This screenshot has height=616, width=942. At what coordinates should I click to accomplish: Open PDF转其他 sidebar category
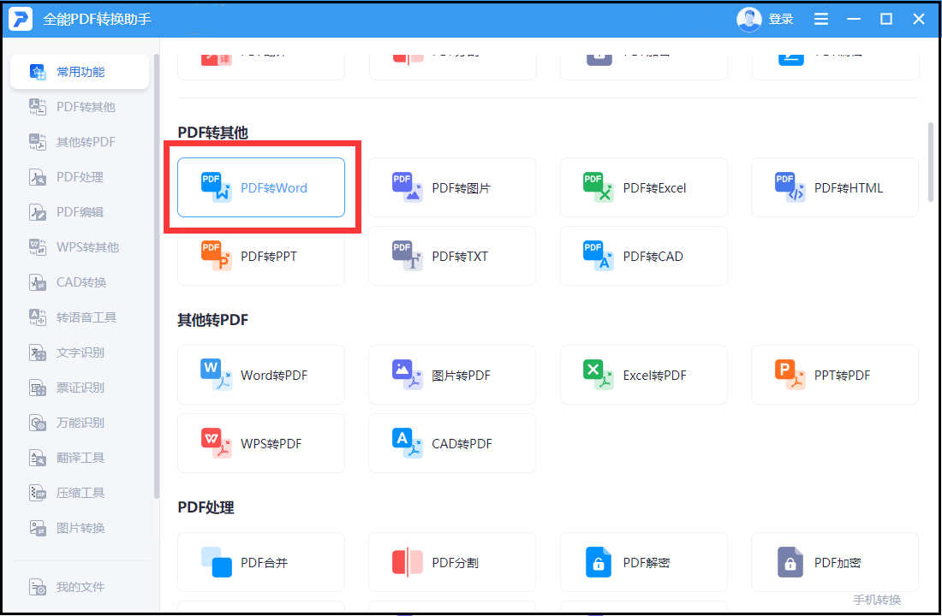(80, 107)
